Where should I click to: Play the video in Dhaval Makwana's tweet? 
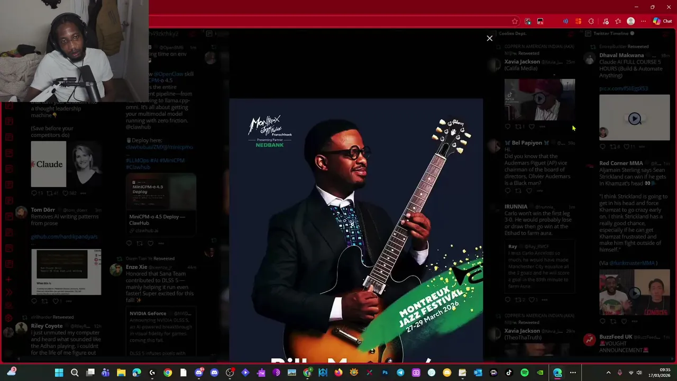(634, 119)
